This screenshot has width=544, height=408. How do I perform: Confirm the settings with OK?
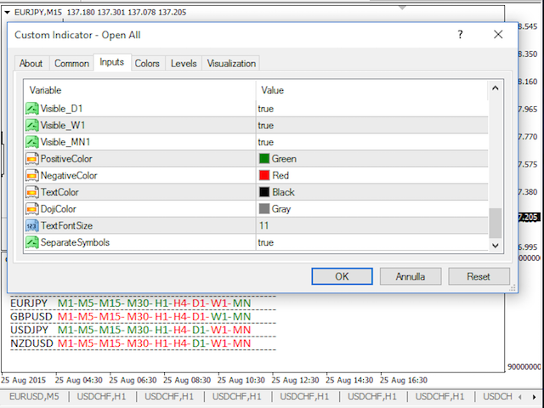point(342,276)
